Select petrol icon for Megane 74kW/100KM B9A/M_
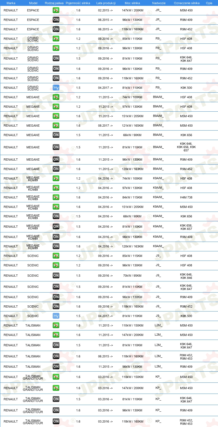218x427 pixels. [56, 97]
